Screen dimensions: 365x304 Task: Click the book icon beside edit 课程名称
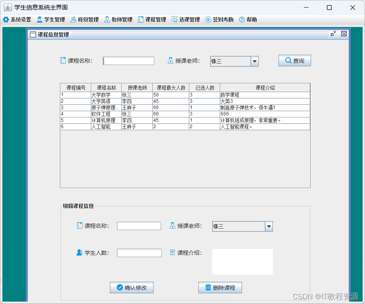(x=80, y=225)
